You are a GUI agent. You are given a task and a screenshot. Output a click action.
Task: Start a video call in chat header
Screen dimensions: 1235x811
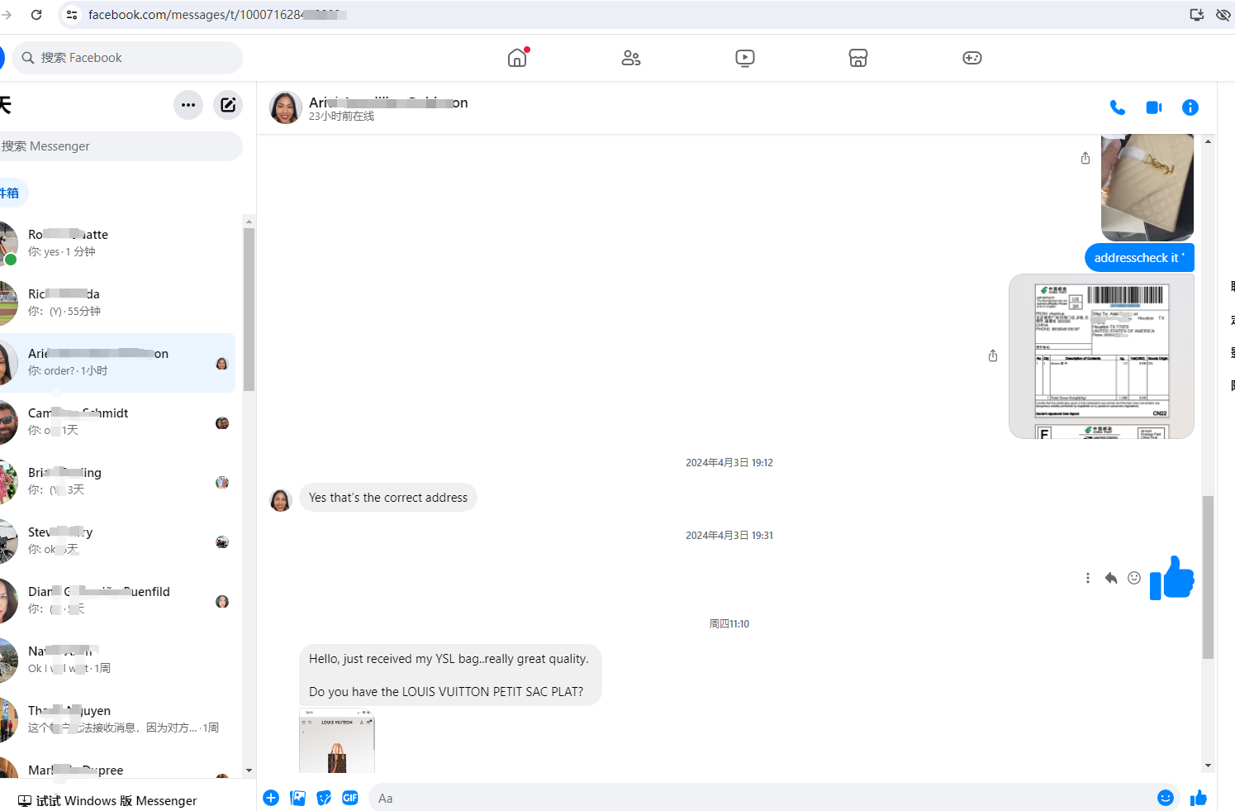click(1154, 107)
